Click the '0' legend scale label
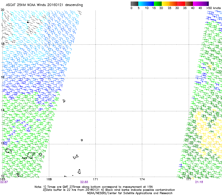 point(131,8)
